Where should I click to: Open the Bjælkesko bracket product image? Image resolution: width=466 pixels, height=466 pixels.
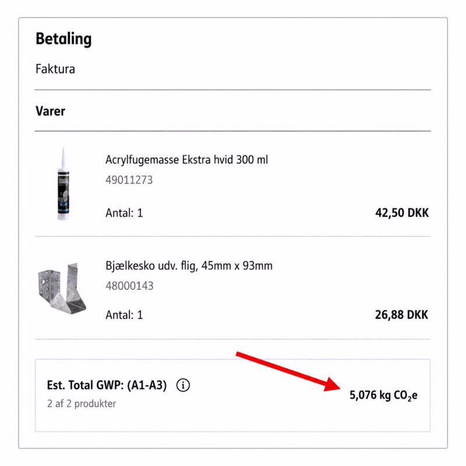click(62, 288)
